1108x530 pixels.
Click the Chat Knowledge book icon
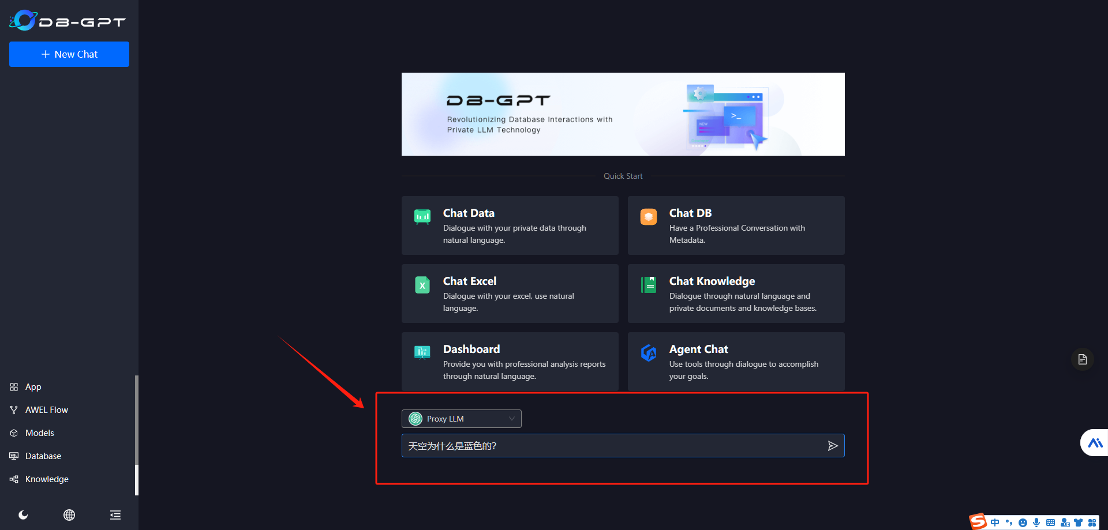click(x=649, y=285)
